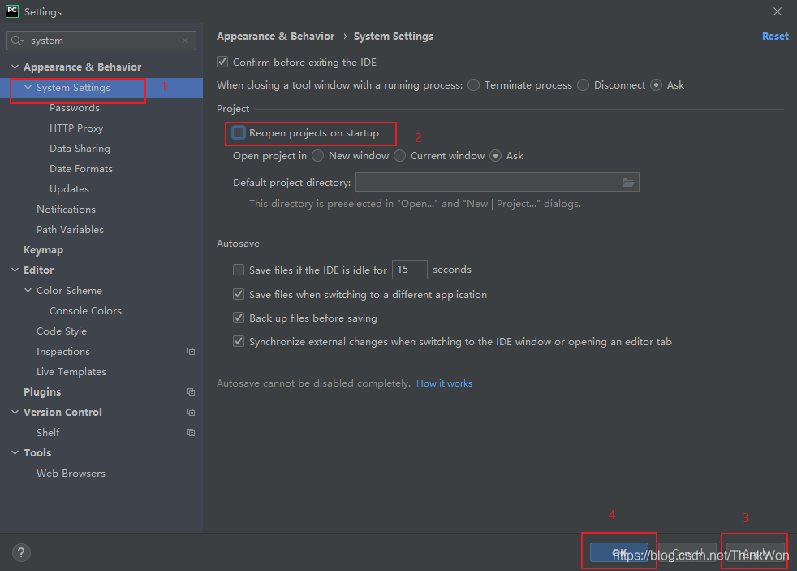This screenshot has height=571, width=797.
Task: Select Keymap in the settings tree
Action: tap(43, 250)
